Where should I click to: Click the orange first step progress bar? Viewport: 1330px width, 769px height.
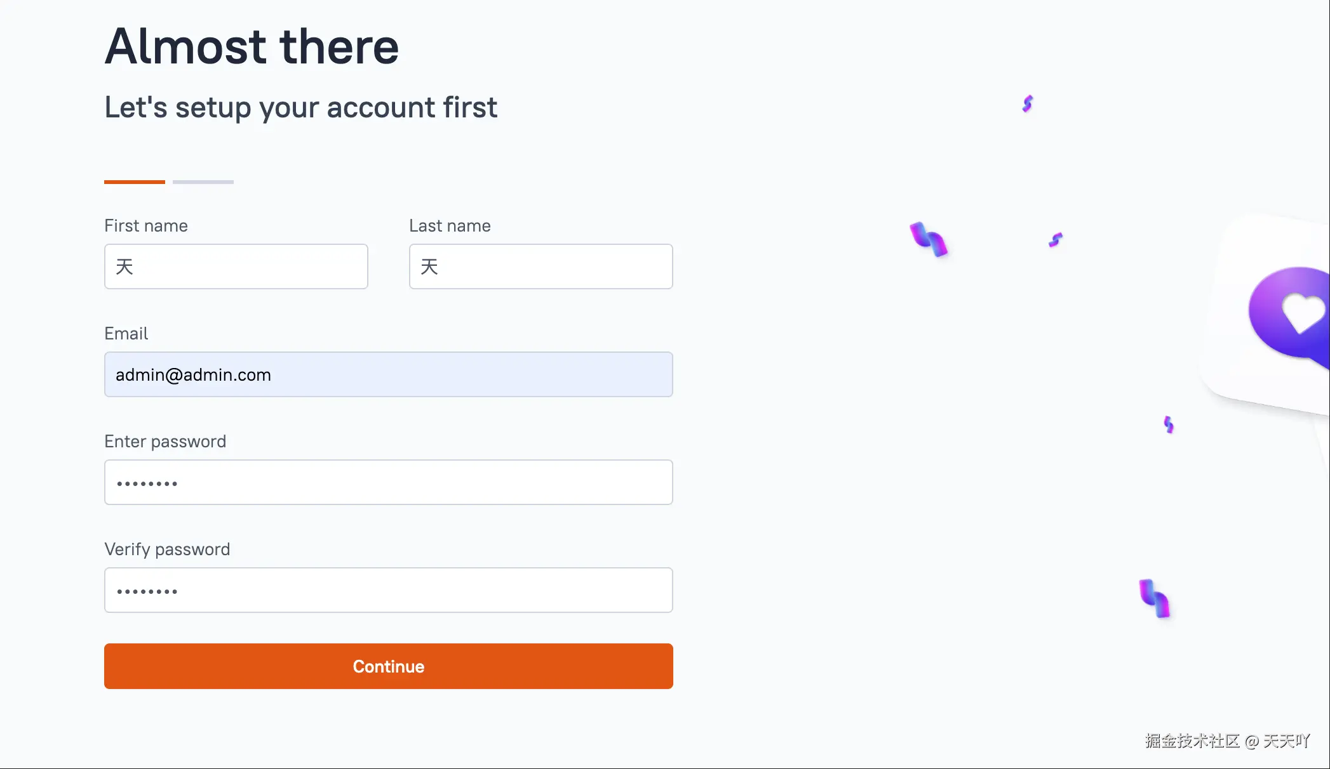(135, 182)
